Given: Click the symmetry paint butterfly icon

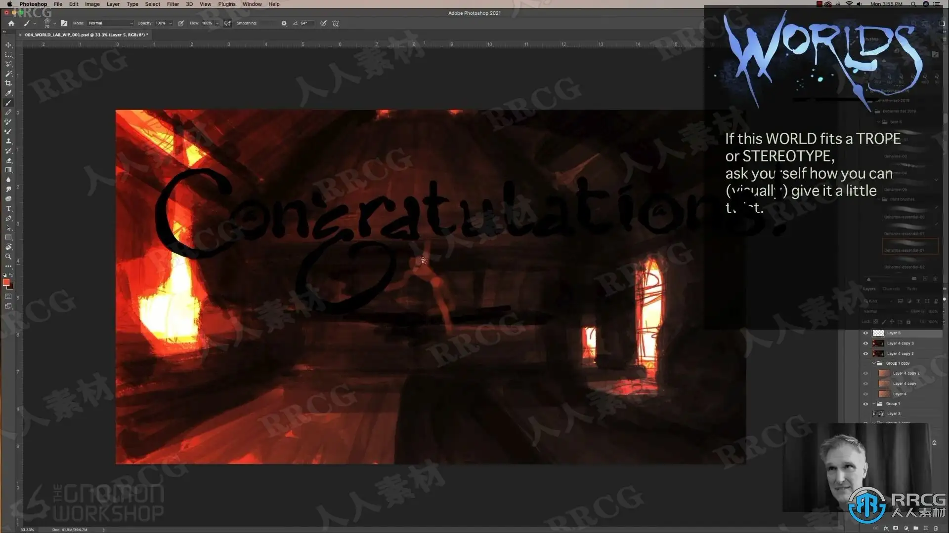Looking at the screenshot, I should [336, 23].
